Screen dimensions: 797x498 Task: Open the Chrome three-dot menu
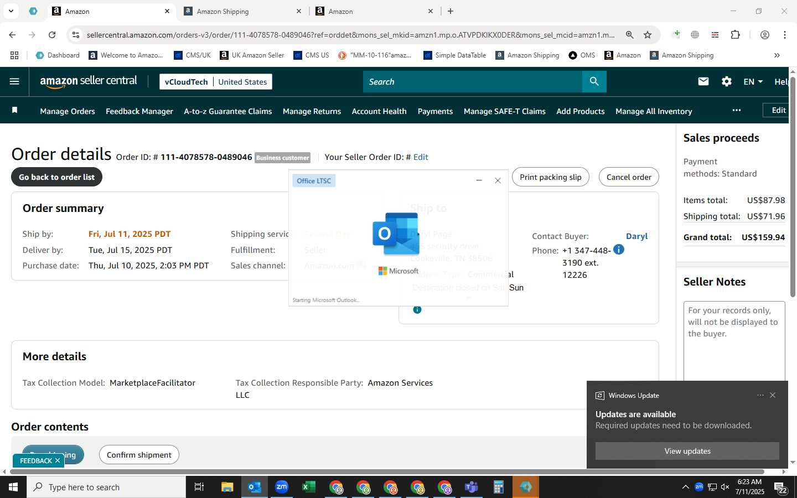(785, 35)
